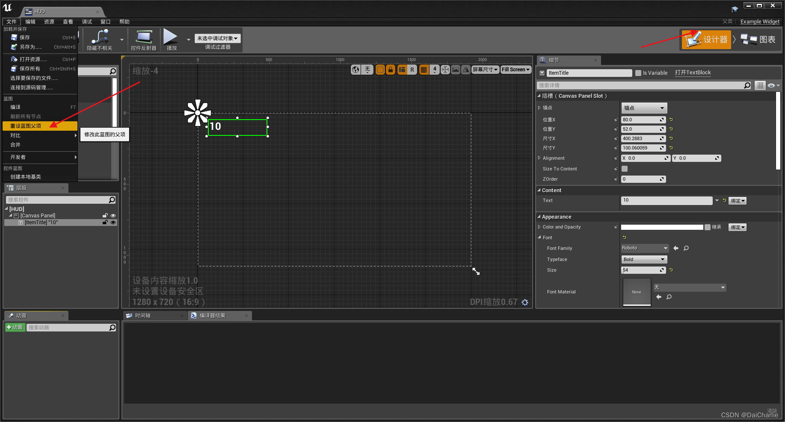The width and height of the screenshot is (785, 422).
Task: Click the ItemTitle name input field
Action: click(589, 73)
